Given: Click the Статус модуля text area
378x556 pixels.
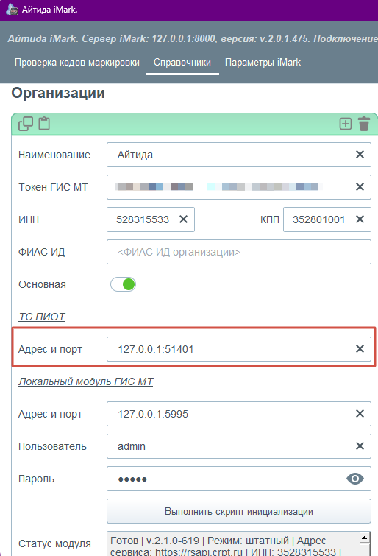Looking at the screenshot, I should pos(239,543).
